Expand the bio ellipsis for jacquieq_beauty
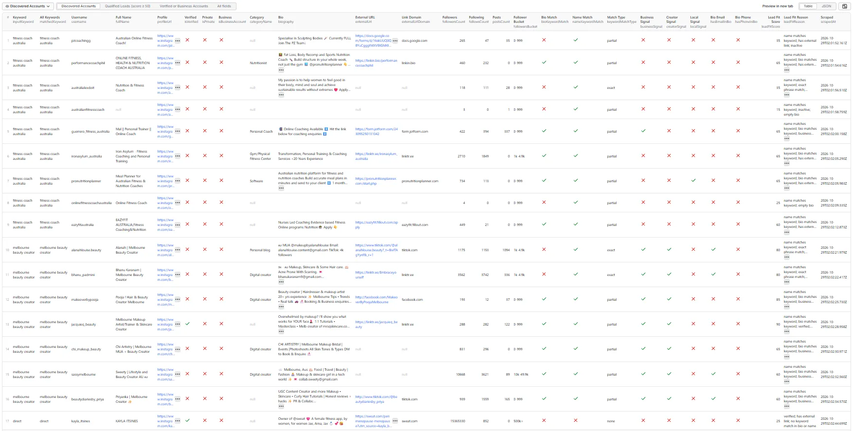 point(281,332)
